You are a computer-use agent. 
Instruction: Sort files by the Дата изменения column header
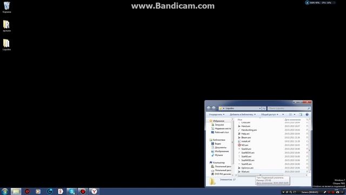(x=292, y=120)
